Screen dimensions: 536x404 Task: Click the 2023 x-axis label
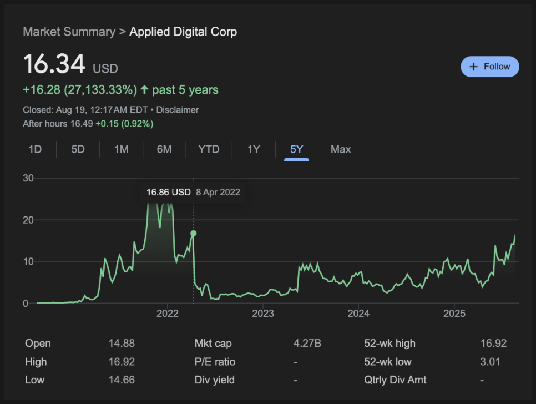coord(263,314)
